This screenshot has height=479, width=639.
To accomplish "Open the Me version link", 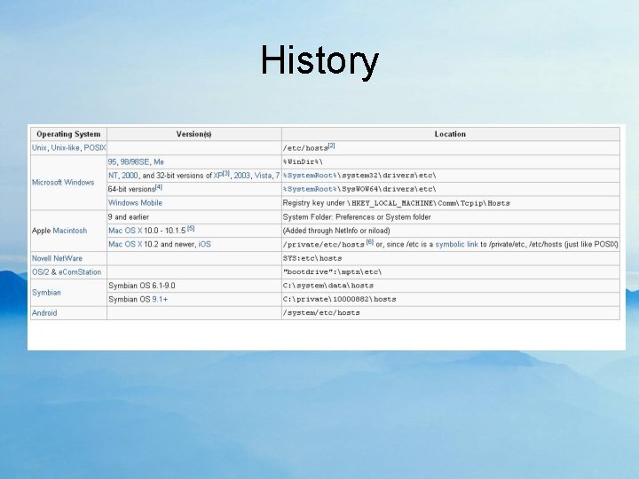I will (x=159, y=161).
